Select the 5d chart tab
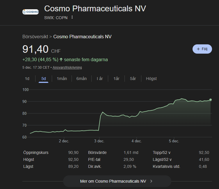Image resolution: width=219 pixels, height=189 pixels. 43,79
